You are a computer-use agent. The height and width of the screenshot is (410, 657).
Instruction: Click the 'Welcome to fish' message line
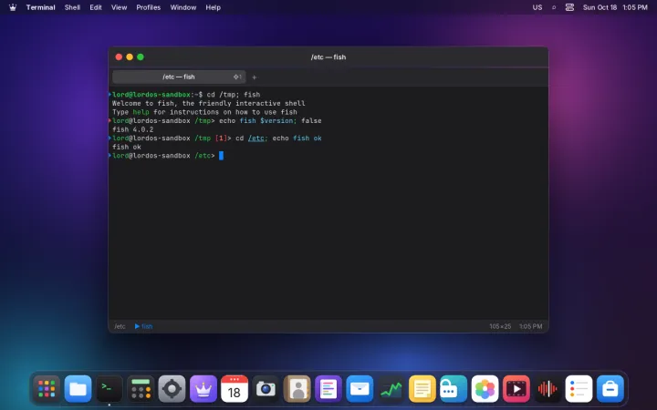coord(209,103)
